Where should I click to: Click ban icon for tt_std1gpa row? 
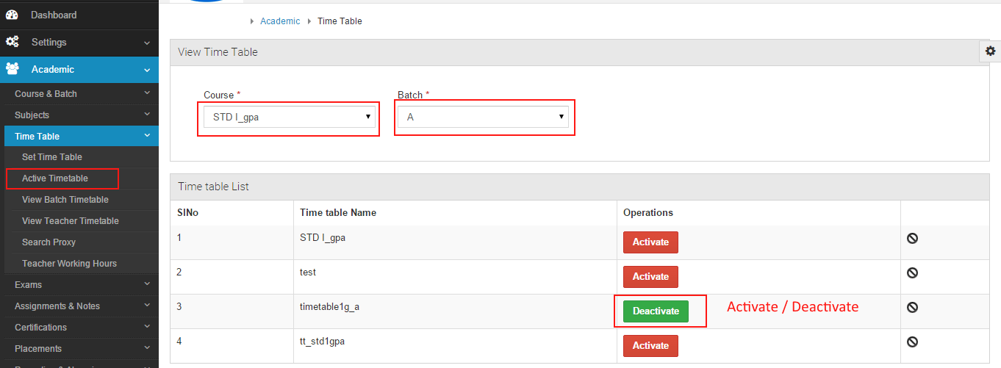[x=912, y=342]
